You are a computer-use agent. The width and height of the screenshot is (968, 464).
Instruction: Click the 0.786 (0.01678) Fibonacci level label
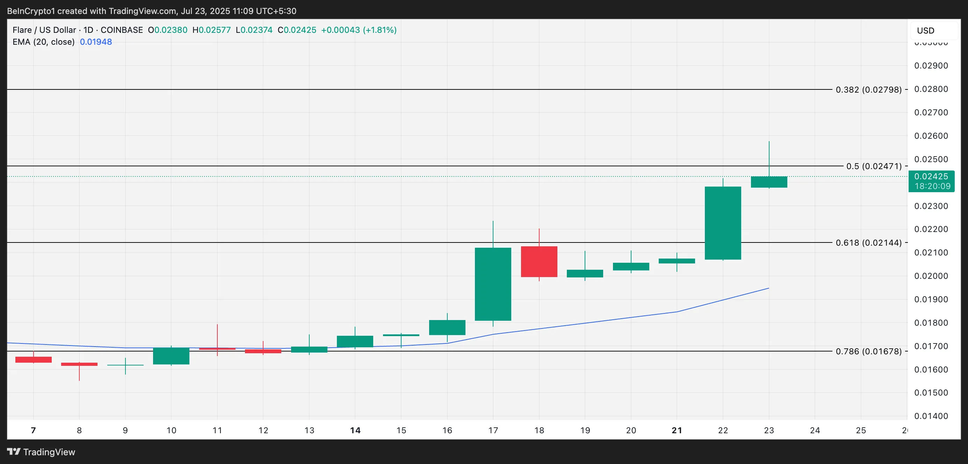point(868,351)
